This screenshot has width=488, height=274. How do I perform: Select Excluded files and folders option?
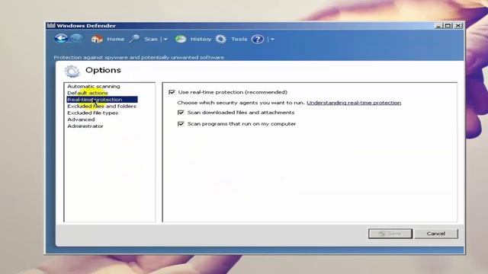point(101,106)
